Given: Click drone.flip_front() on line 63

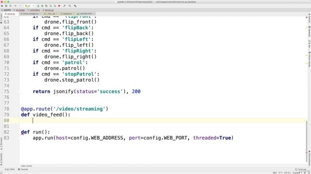Looking at the screenshot, I should click(x=70, y=22).
